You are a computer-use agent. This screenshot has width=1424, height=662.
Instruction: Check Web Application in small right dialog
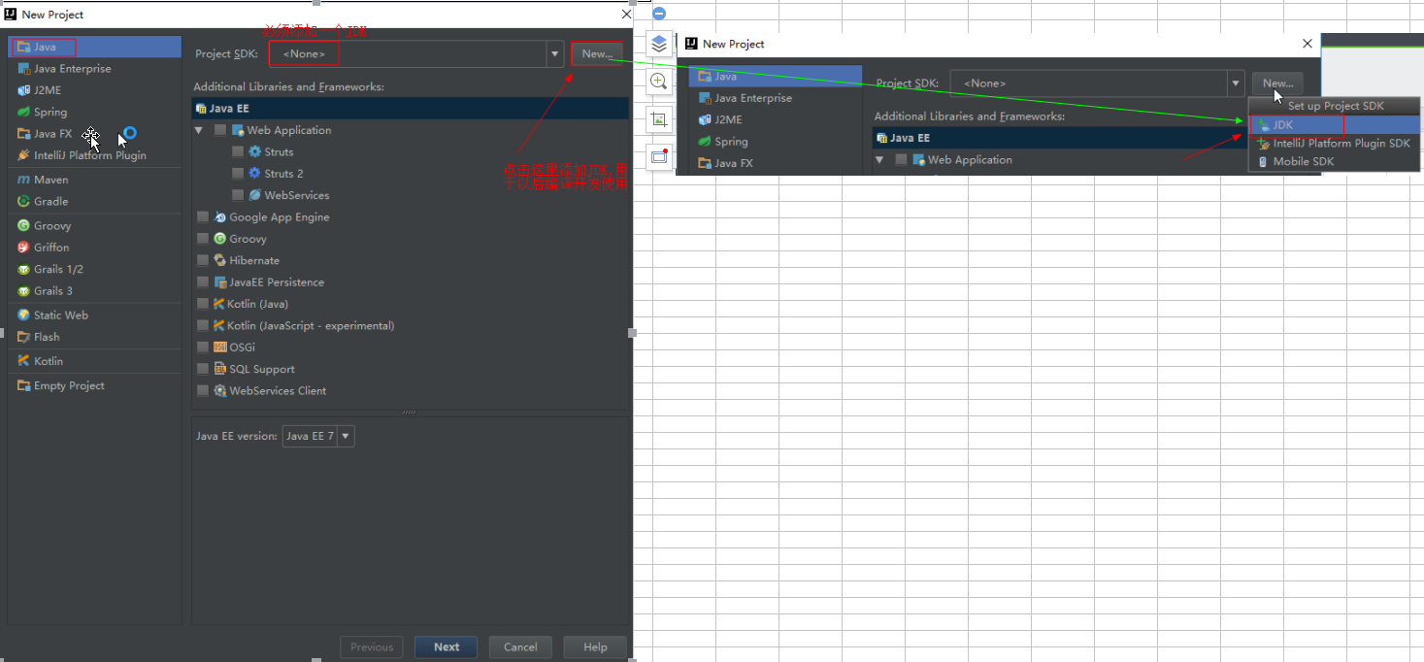tap(902, 160)
